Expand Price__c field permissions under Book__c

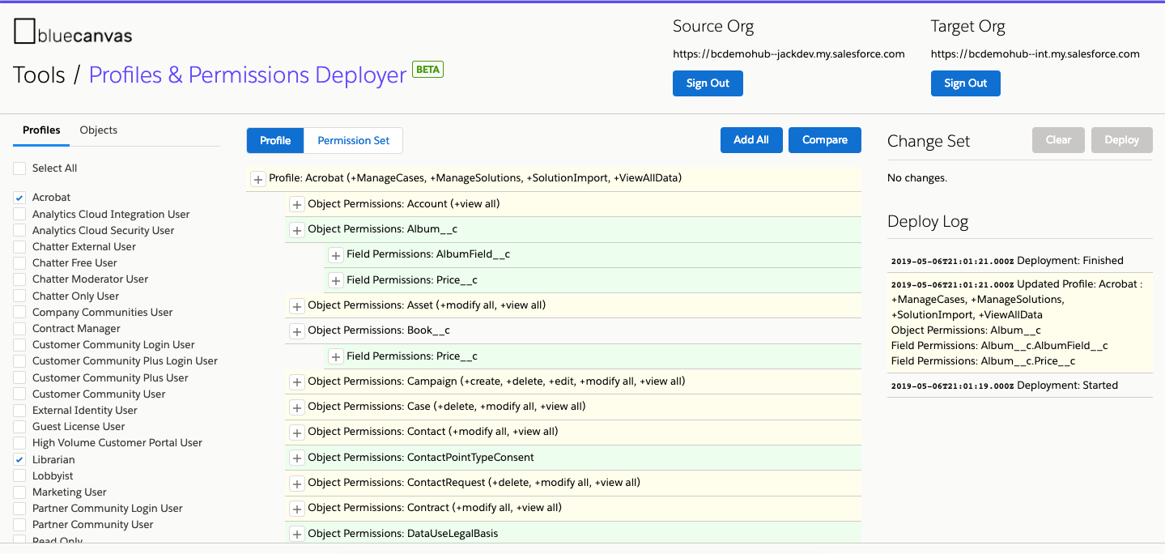click(x=336, y=356)
